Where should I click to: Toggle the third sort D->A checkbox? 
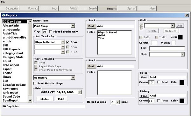[68, 52]
